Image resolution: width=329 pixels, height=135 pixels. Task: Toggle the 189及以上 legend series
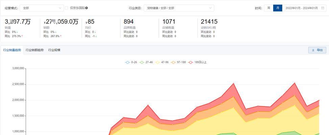197,62
